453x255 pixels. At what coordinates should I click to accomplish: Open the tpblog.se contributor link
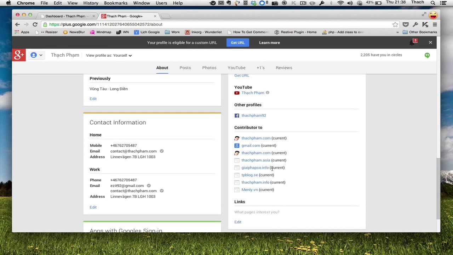pos(250,175)
